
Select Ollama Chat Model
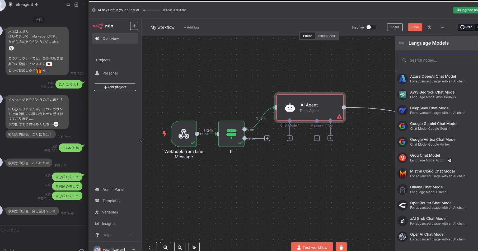pyautogui.click(x=437, y=189)
